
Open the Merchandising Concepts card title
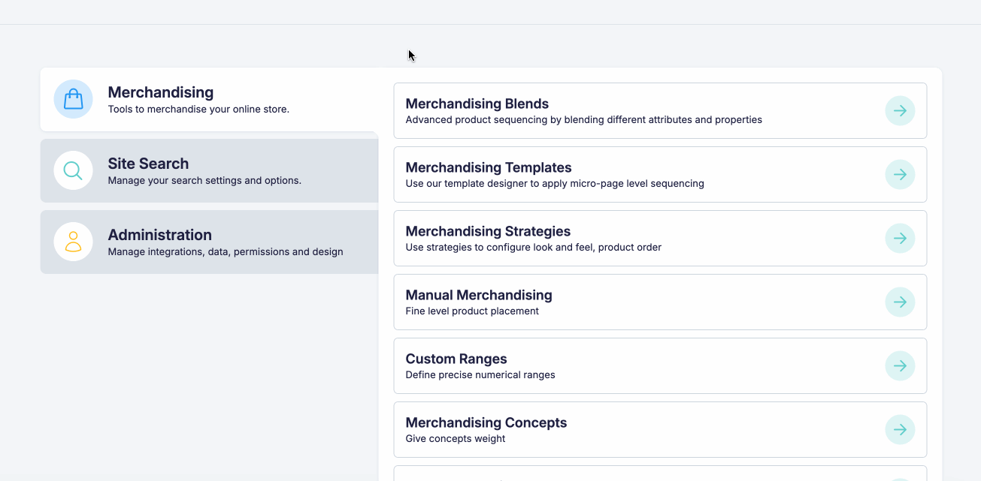click(x=486, y=422)
